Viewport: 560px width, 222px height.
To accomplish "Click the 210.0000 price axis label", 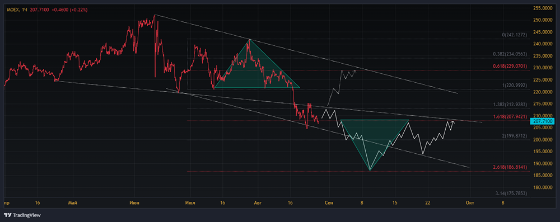I will click(543, 116).
